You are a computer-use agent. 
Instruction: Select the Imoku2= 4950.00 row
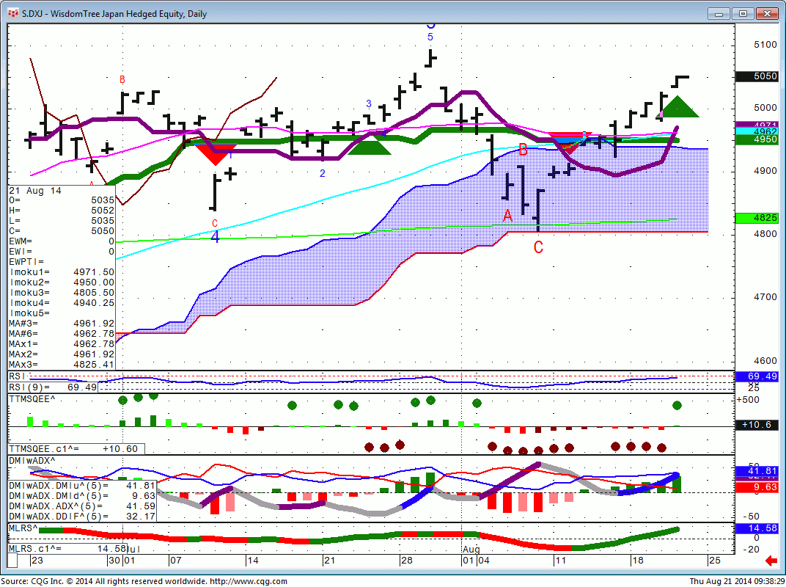62,282
